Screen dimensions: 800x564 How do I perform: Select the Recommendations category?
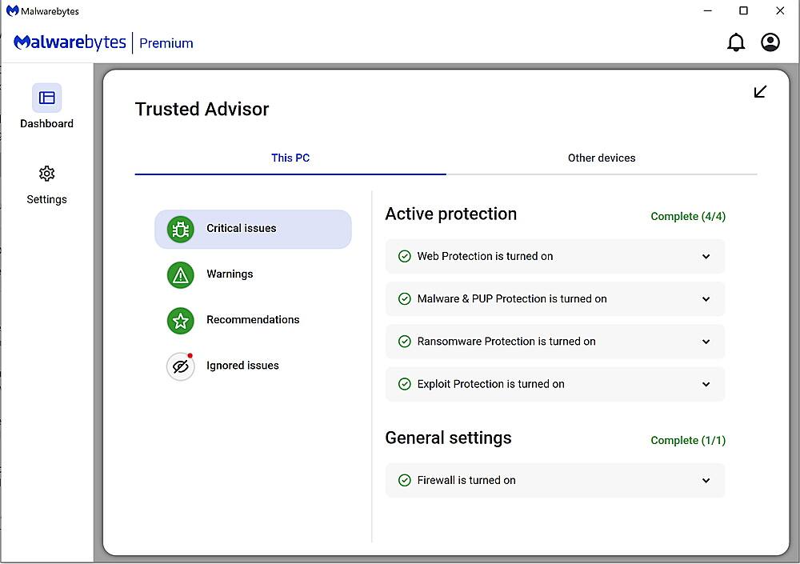253,321
